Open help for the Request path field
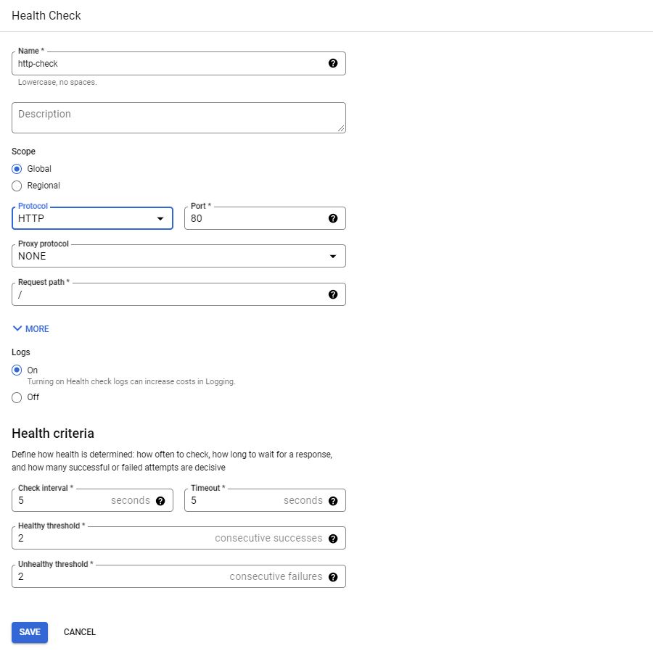653x651 pixels. pos(333,294)
